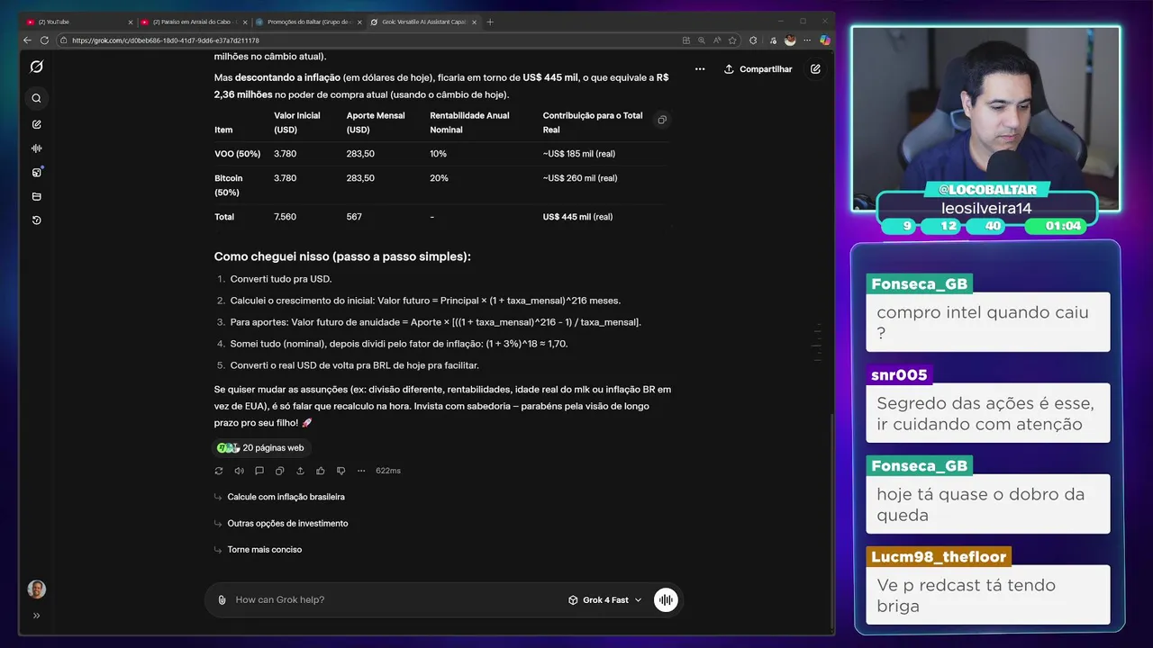The image size is (1153, 648).
Task: Click snr005 chat message
Action: pyautogui.click(x=988, y=413)
